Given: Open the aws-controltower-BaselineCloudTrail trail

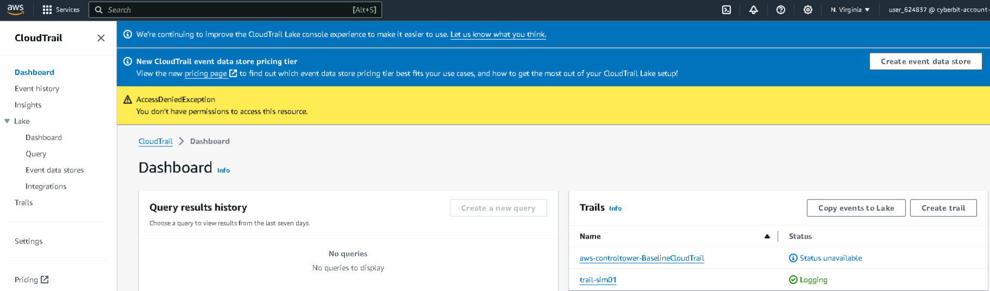Looking at the screenshot, I should (642, 258).
